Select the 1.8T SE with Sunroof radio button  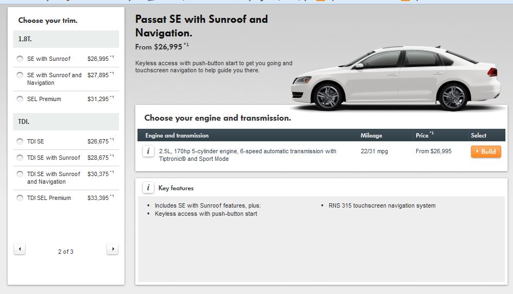tap(20, 59)
